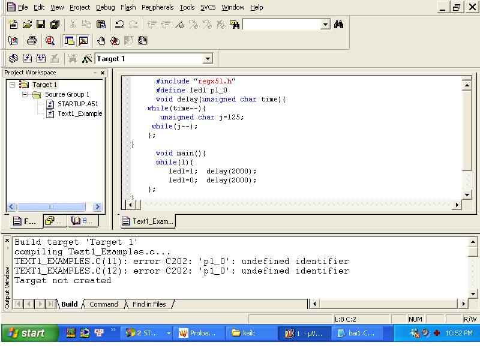Screen dimensions: 480x360
Task: Toggle the Project Window toolbar button
Action: coord(69,41)
